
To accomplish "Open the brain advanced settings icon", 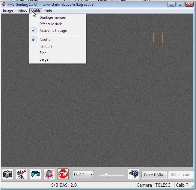I will coord(134,174).
